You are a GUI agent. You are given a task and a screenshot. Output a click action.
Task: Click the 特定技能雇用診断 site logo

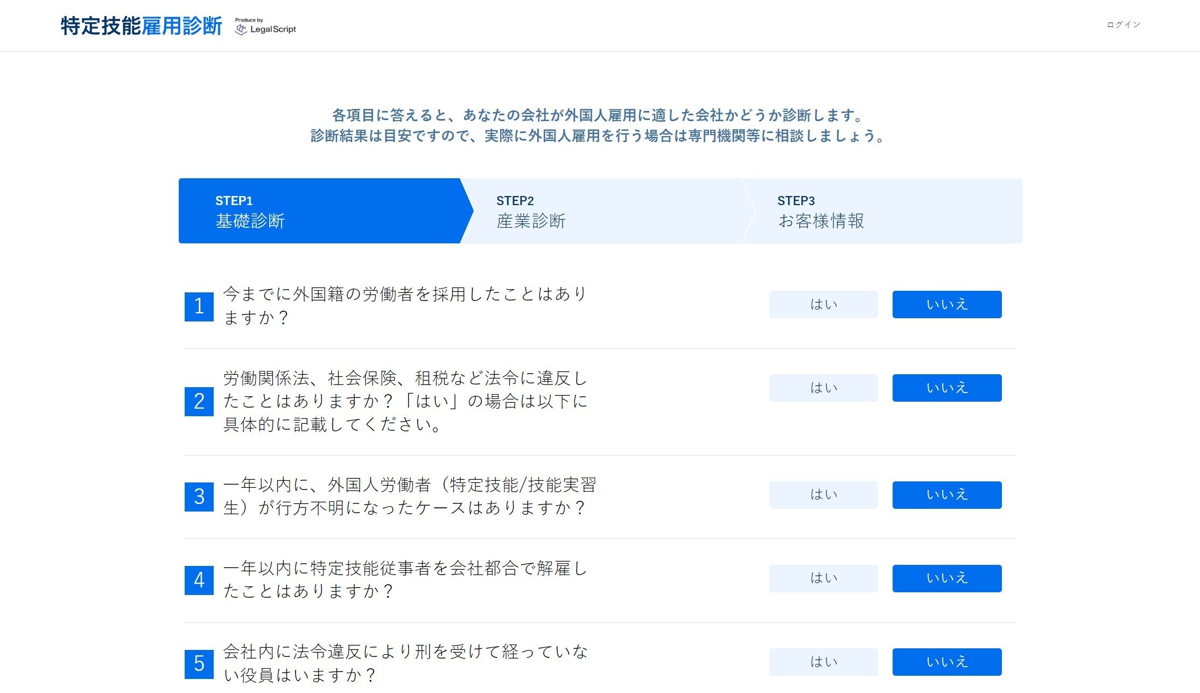[x=141, y=26]
